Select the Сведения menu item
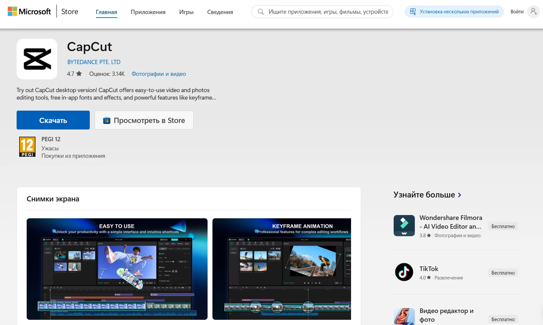Image resolution: width=543 pixels, height=325 pixels. pos(220,11)
